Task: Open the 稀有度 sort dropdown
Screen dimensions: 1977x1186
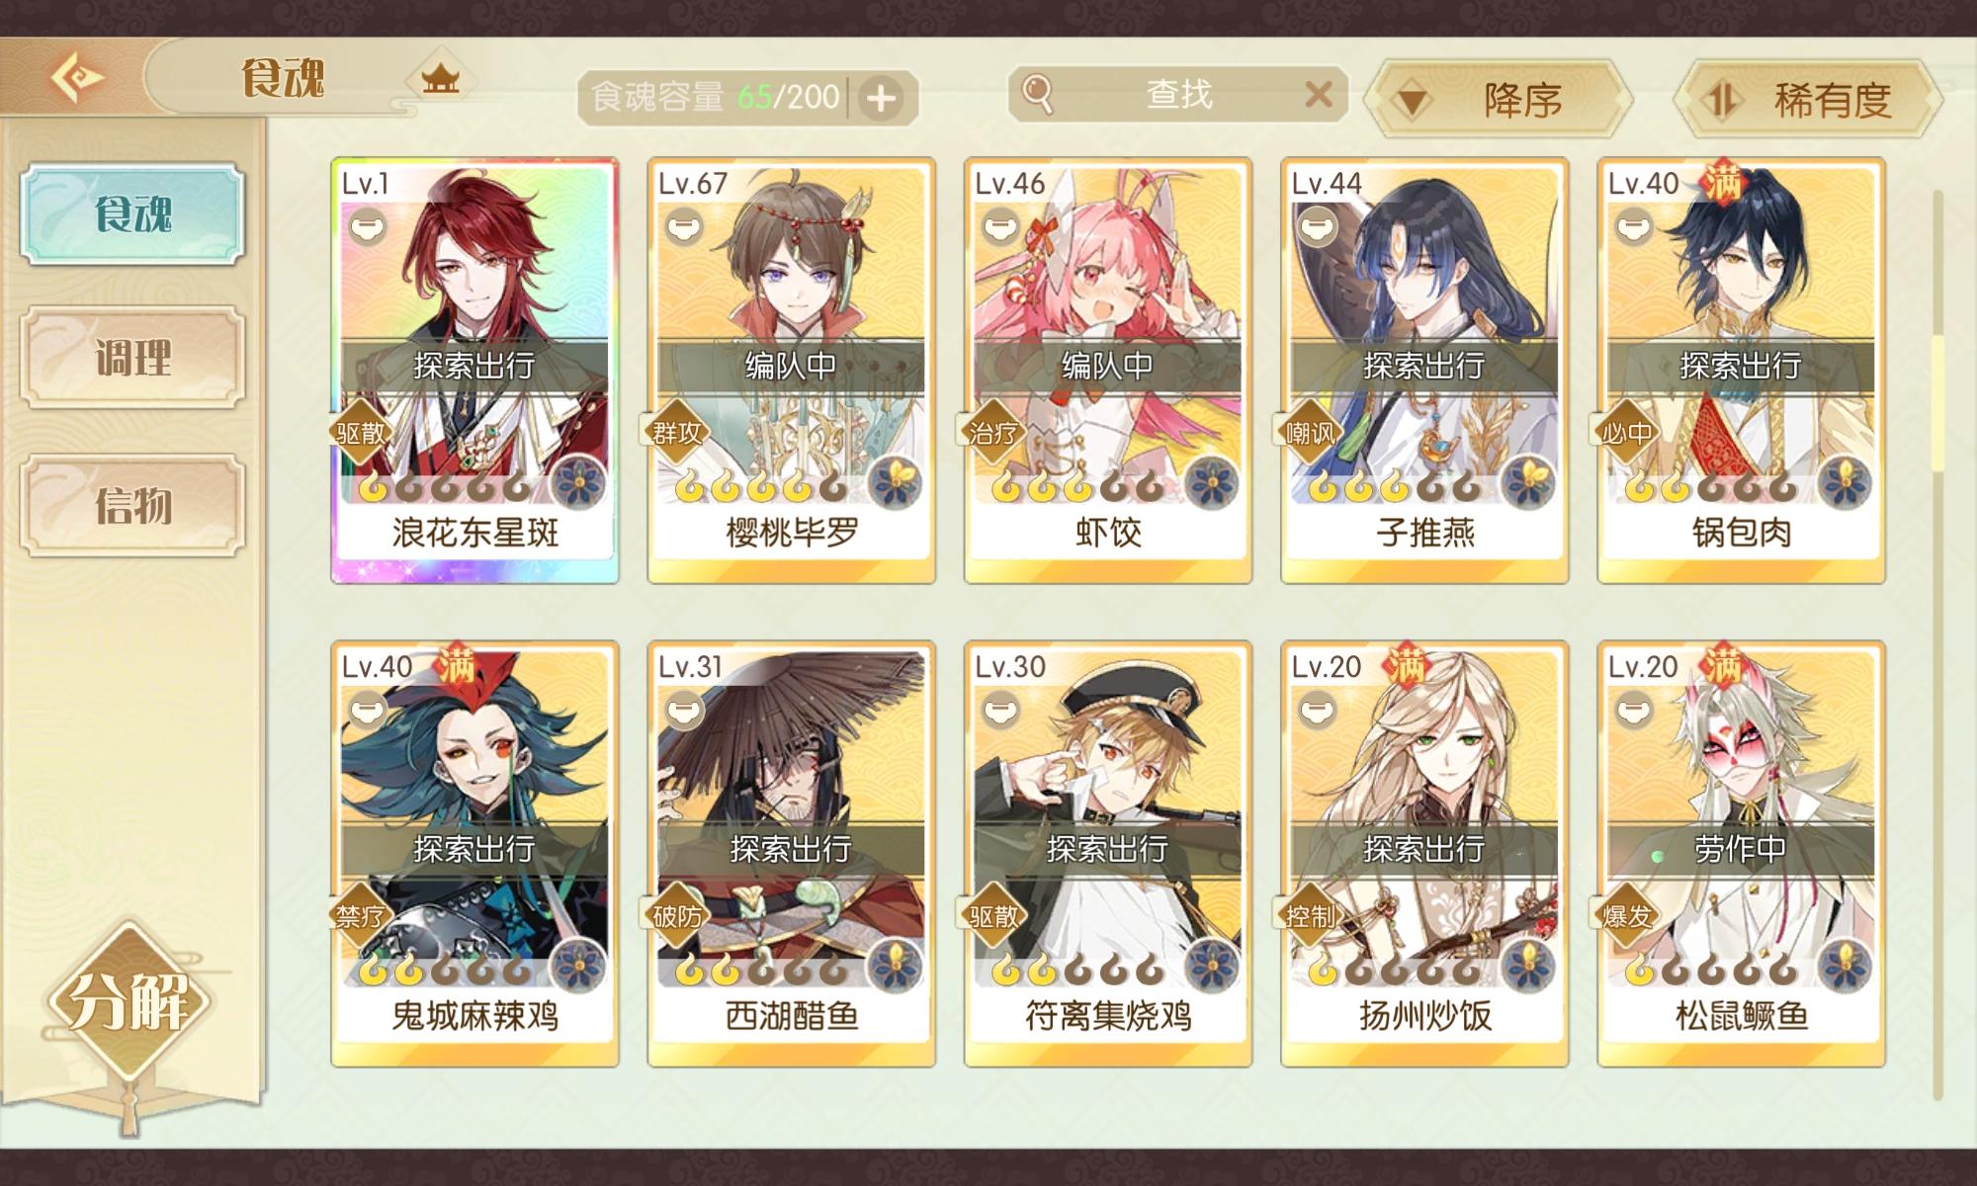Action: [1808, 99]
